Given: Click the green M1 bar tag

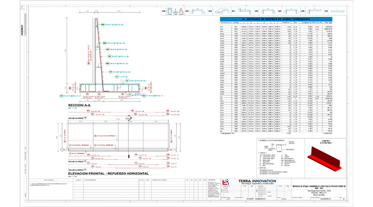Looking at the screenshot, I should click(111, 72).
